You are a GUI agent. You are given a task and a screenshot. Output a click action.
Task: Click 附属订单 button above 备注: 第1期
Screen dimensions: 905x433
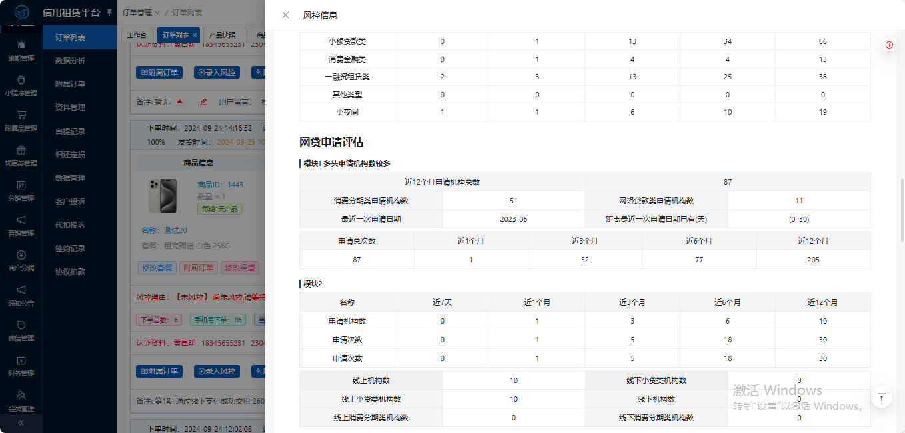point(159,371)
